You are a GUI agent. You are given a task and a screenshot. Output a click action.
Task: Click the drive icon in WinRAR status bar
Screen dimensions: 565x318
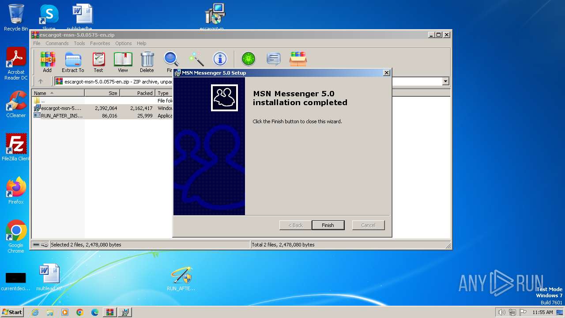click(37, 245)
